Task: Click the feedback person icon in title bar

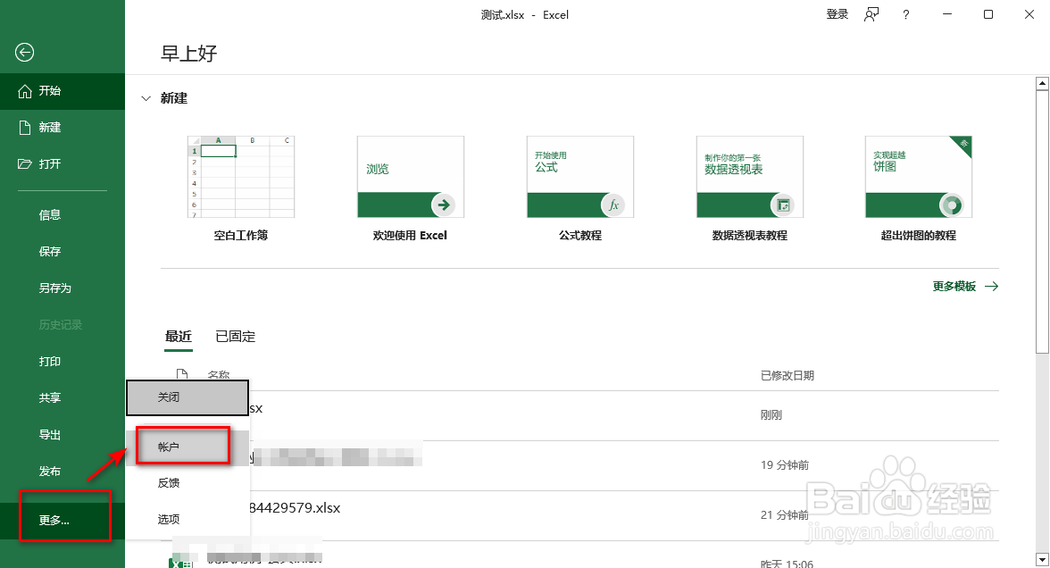Action: (x=871, y=14)
